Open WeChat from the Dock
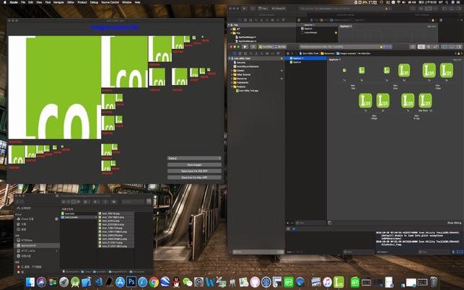 (188, 282)
